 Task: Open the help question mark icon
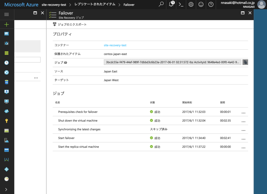pos(211,4)
